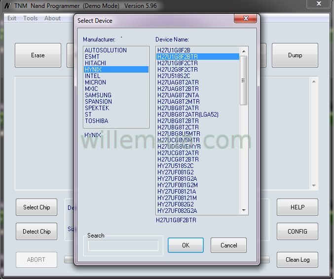Click the device list scrollbar thumb
The width and height of the screenshot is (334, 279).
point(244,80)
